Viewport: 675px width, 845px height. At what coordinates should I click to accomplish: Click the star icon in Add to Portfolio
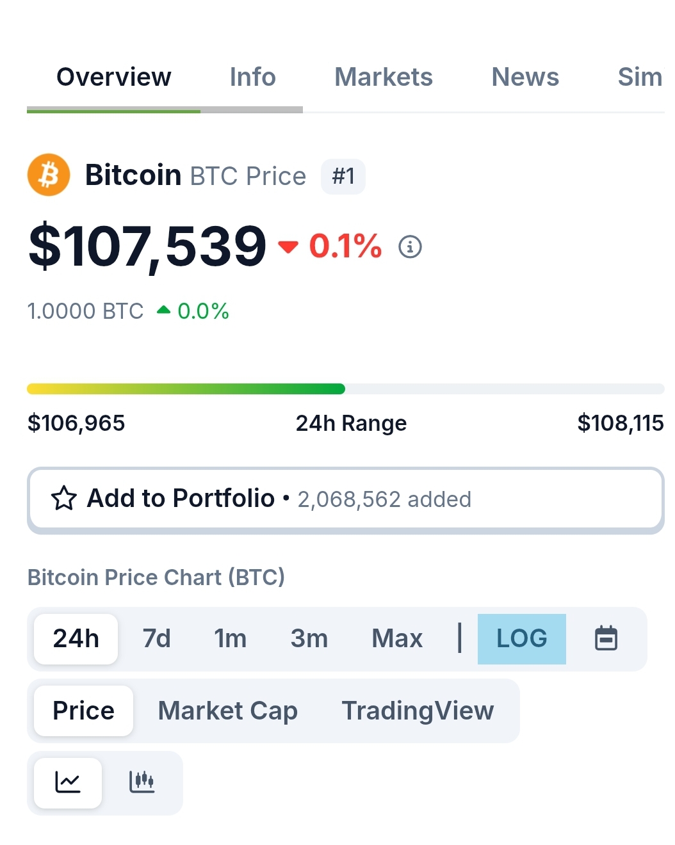64,498
